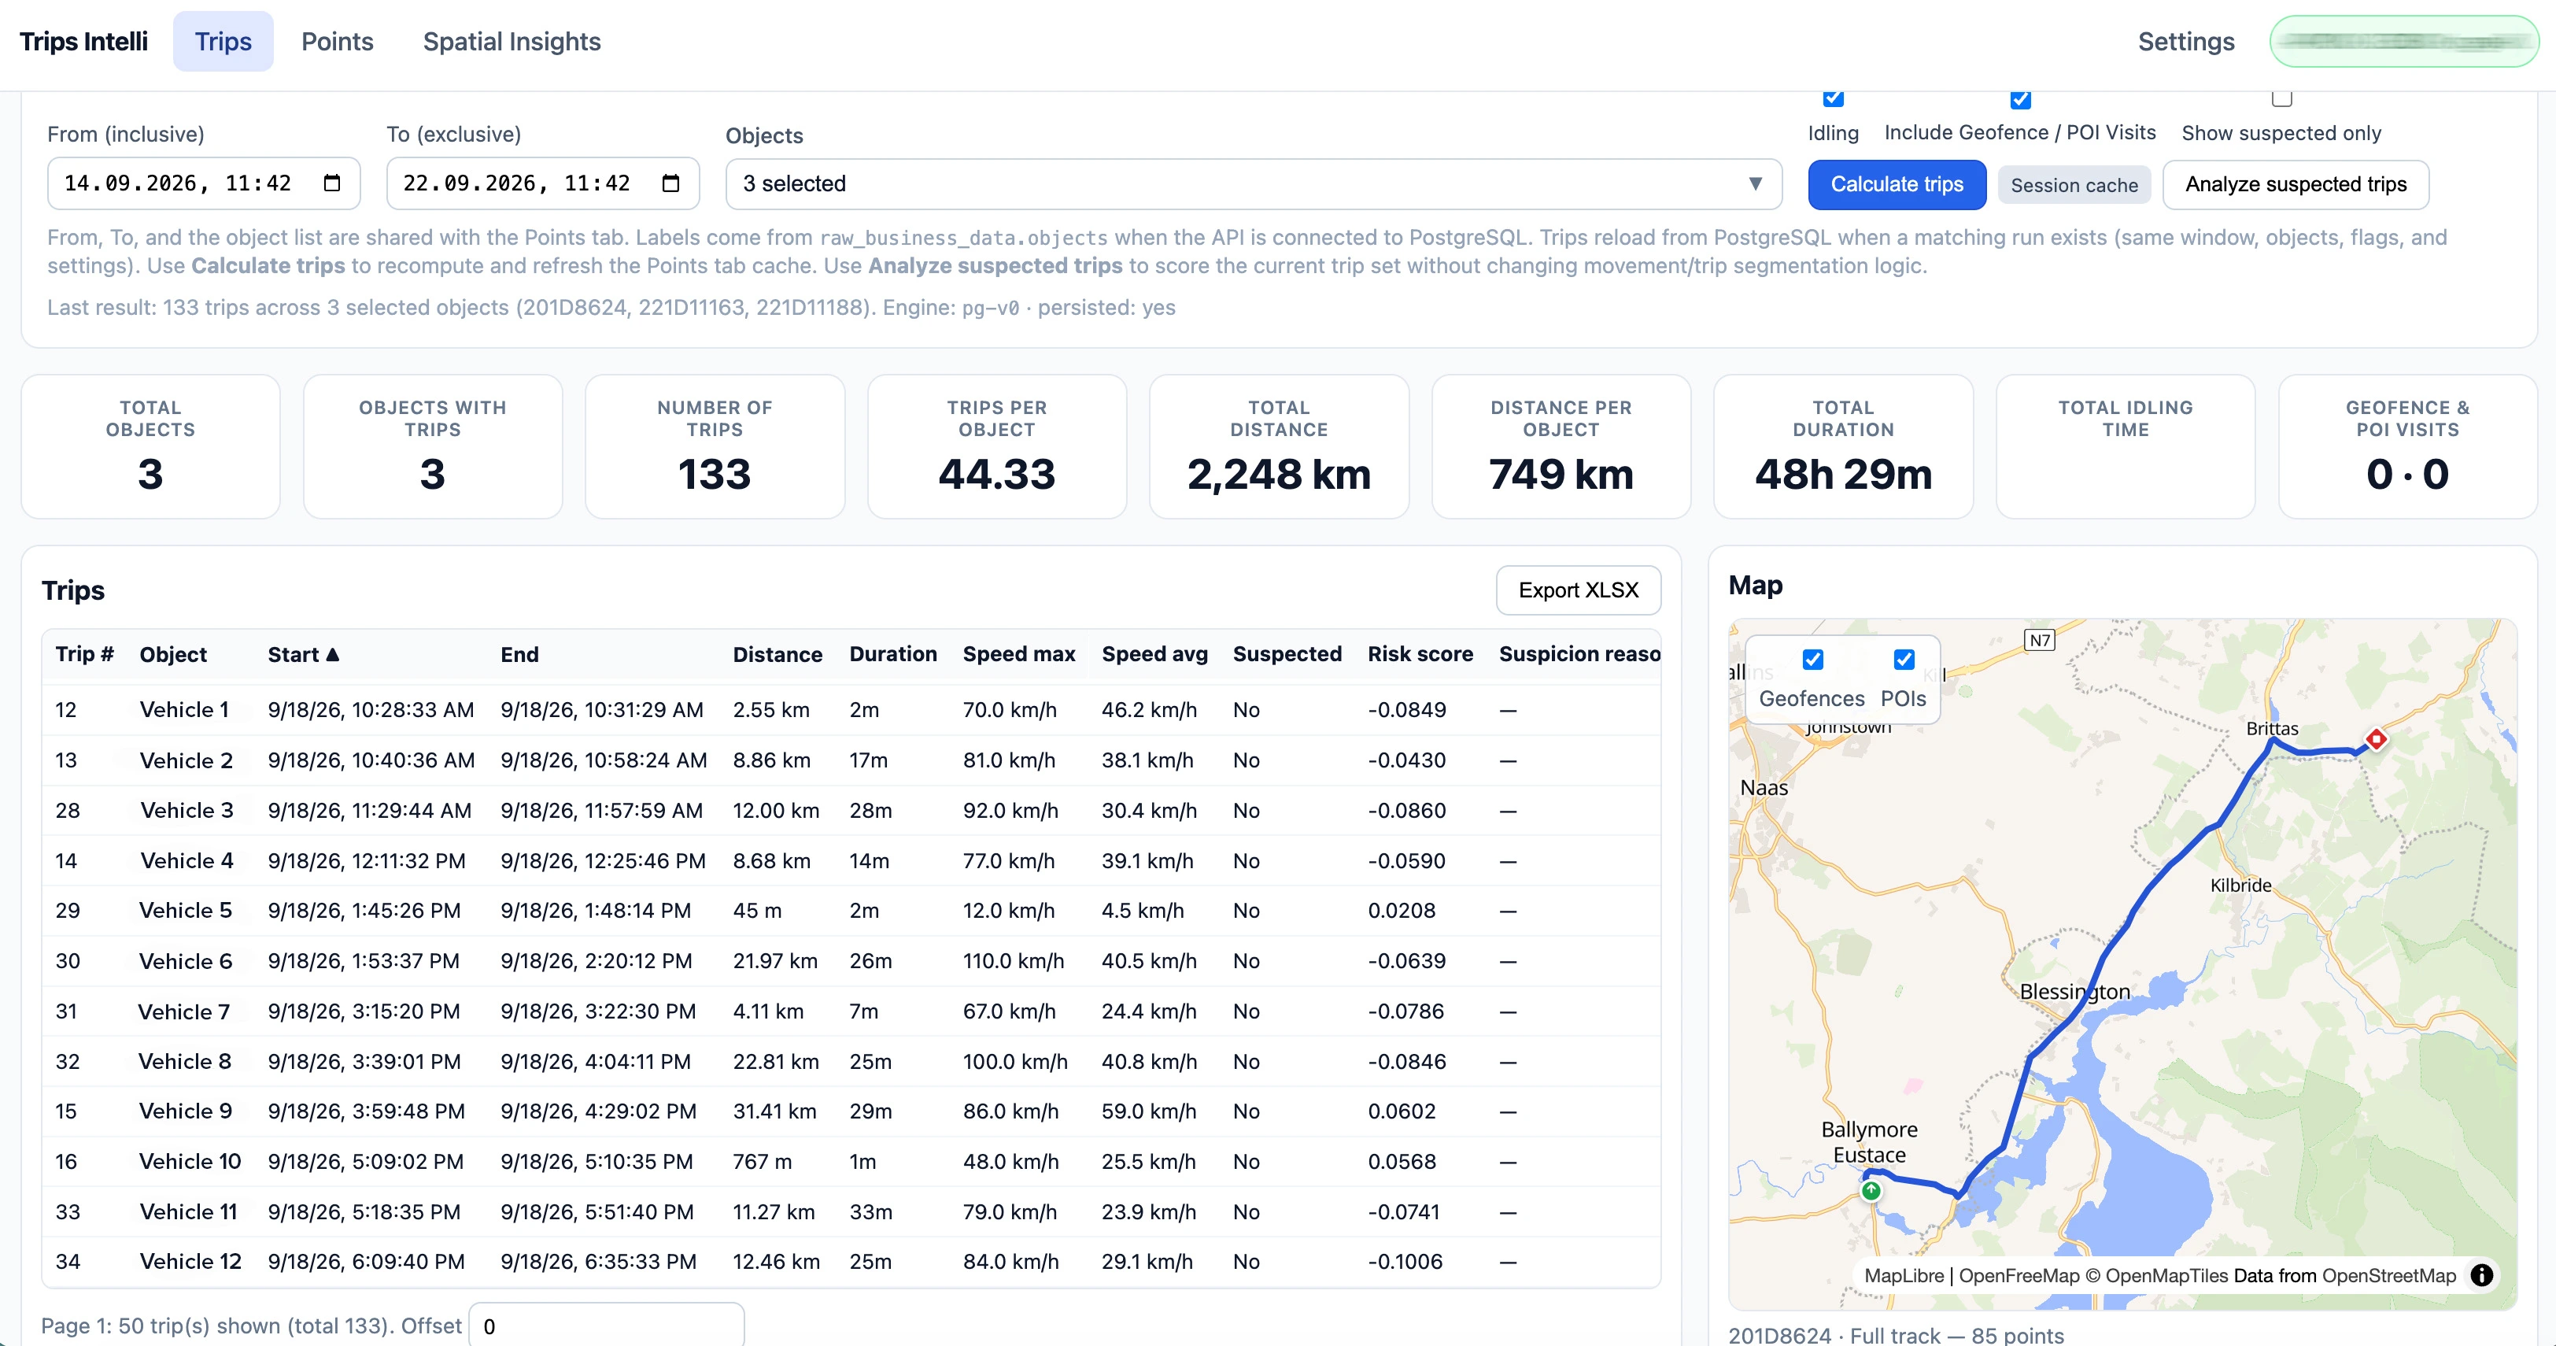This screenshot has height=1346, width=2556.
Task: Click risk score 0.0602 in Vehicle 9 row
Action: coord(1401,1111)
